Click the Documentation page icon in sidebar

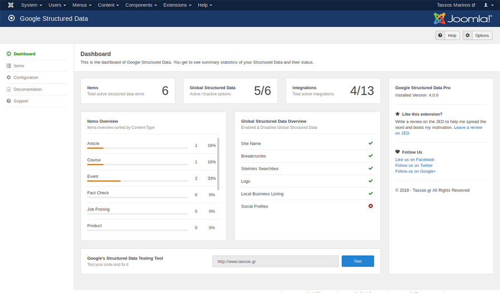9,89
